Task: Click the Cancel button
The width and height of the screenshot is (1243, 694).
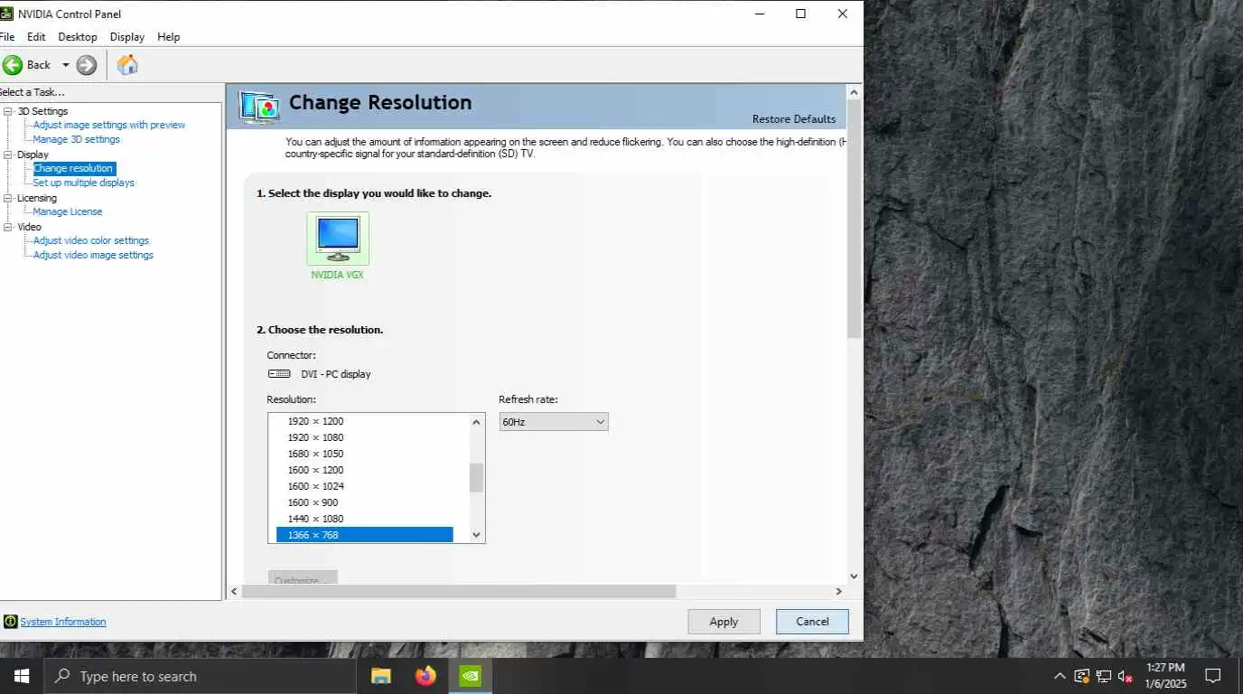Action: (x=812, y=622)
